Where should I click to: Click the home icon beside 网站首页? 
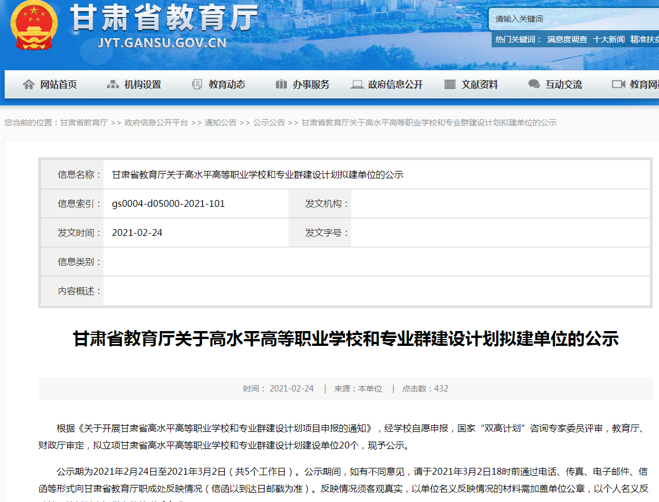[28, 84]
